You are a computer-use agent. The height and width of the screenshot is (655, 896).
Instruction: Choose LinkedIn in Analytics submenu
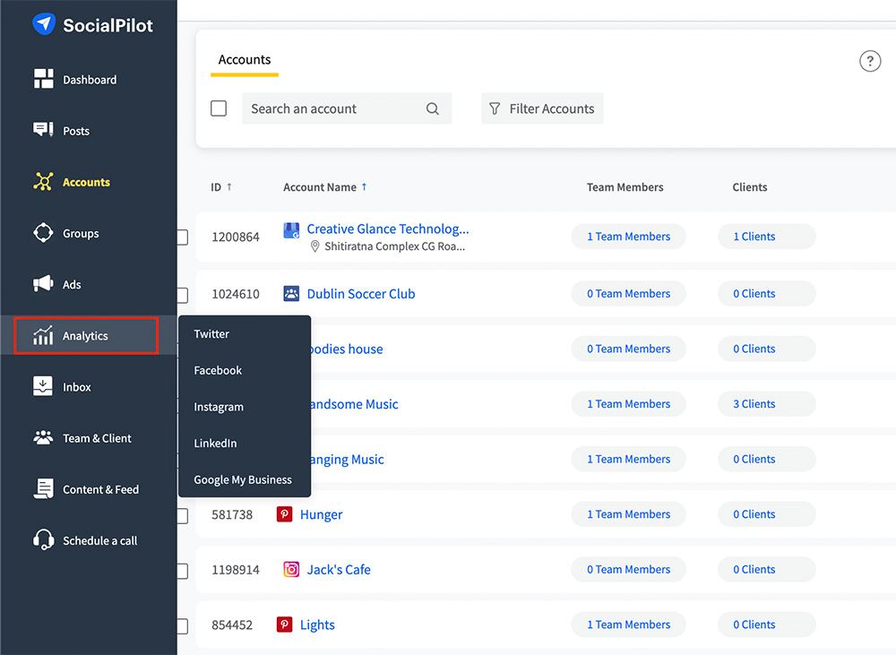coord(215,443)
